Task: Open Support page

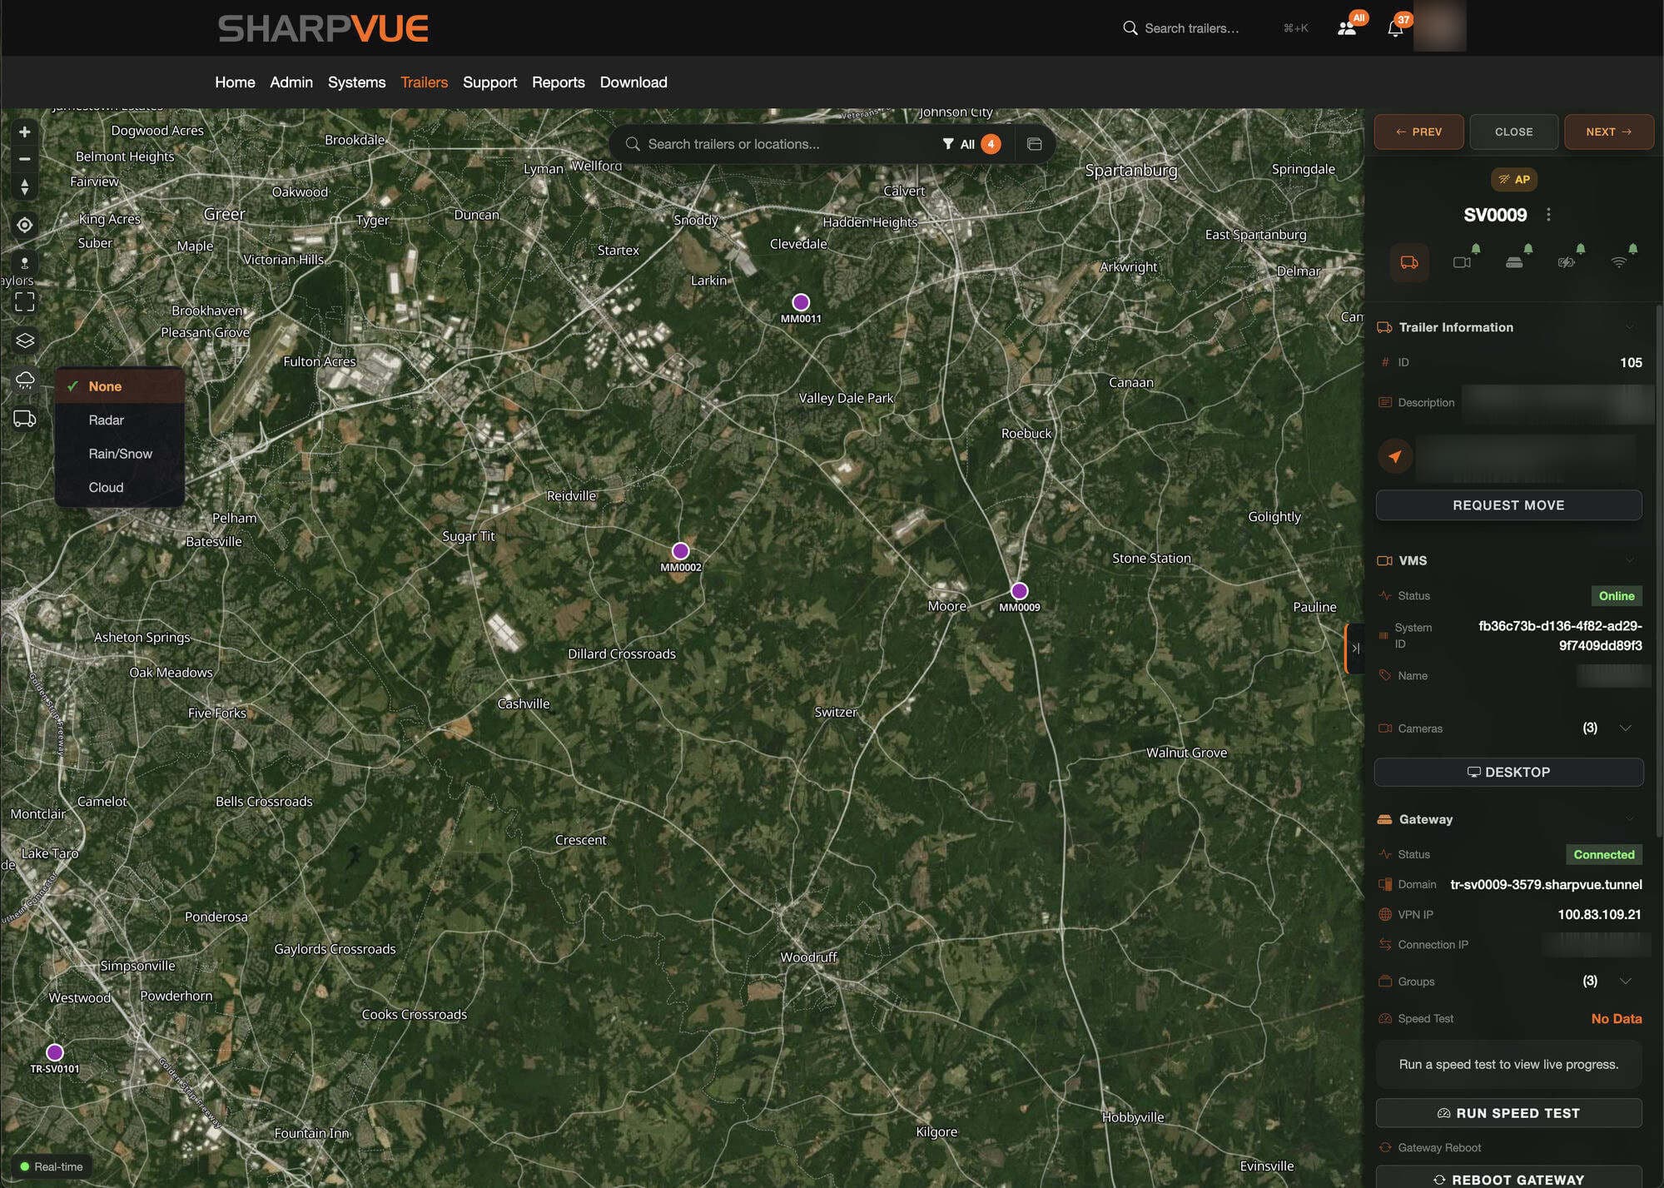Action: coord(489,82)
